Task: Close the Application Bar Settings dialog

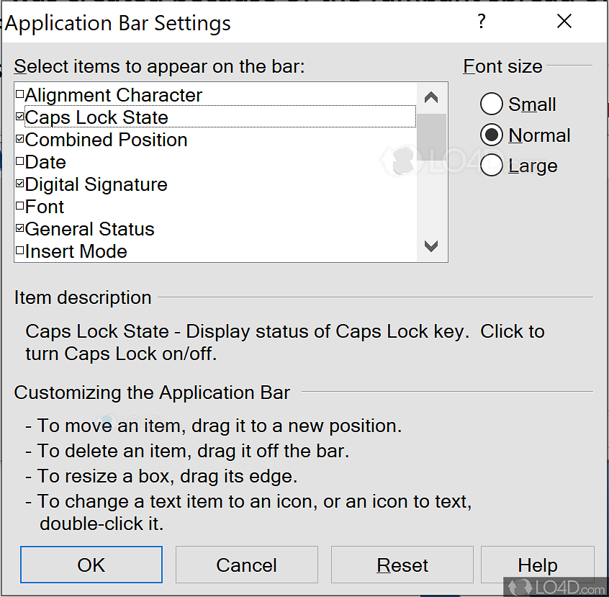Action: 564,22
